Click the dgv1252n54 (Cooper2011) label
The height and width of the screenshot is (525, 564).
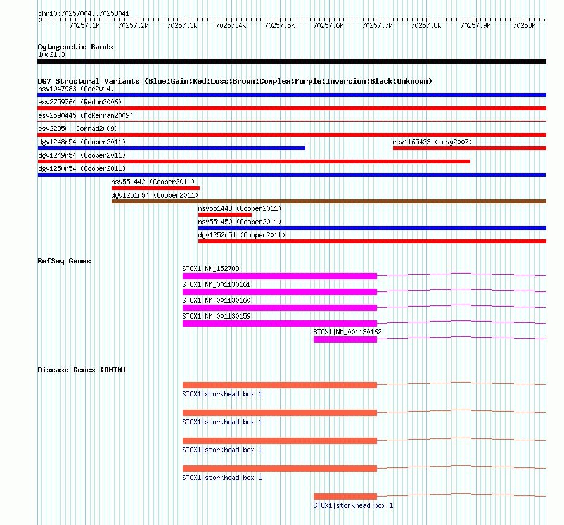(x=241, y=235)
